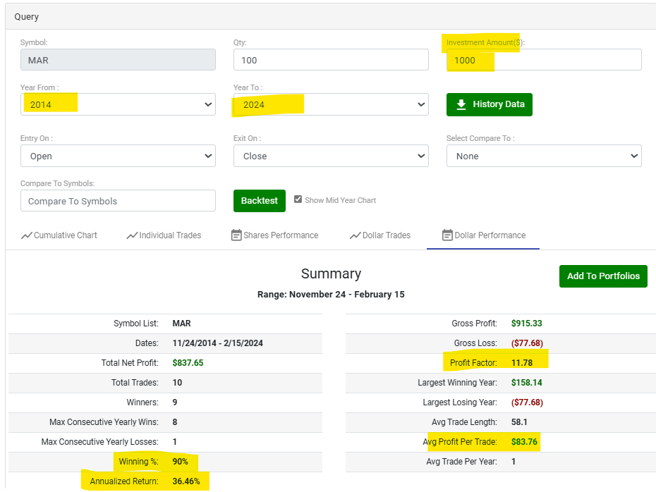Click the Avg Profit Per Trade value $83.76

point(524,442)
